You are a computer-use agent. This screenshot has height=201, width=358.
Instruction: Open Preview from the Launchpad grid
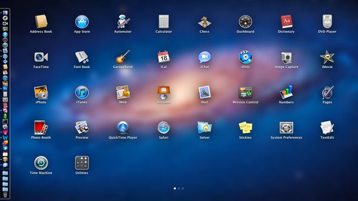tap(82, 128)
